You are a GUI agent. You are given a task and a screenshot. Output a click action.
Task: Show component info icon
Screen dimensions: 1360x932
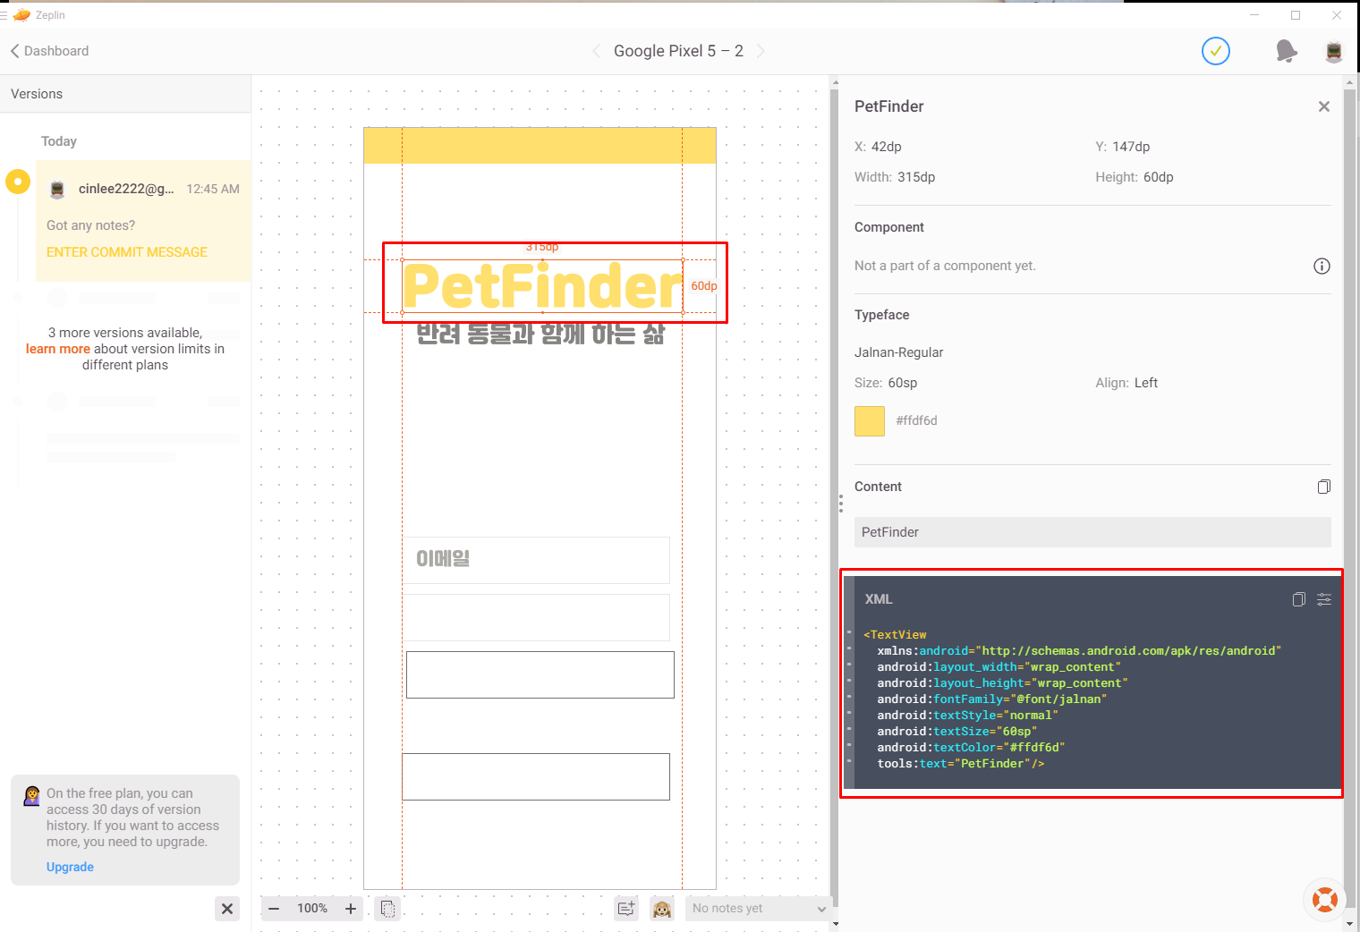1322,266
